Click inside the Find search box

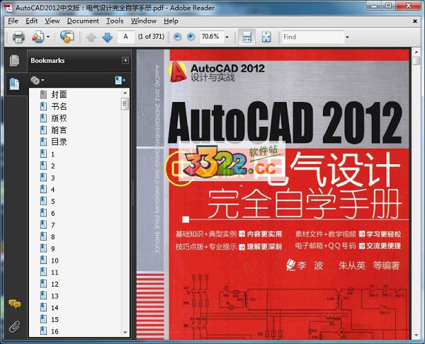(x=313, y=37)
